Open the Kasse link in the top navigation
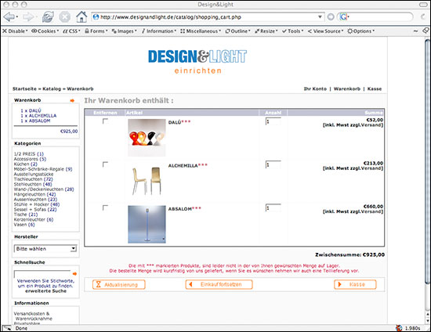This screenshot has height=332, width=431. 375,88
